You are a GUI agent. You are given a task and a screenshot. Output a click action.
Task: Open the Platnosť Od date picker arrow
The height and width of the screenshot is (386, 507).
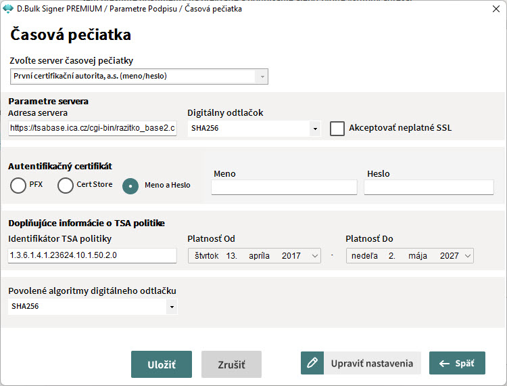pos(314,256)
